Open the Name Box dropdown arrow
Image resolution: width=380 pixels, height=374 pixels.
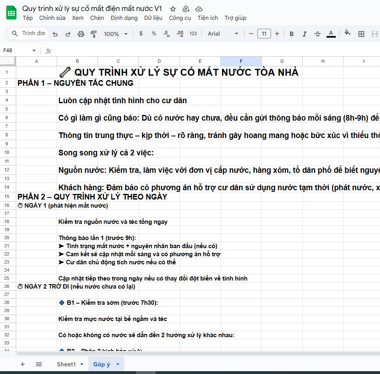click(x=34, y=51)
